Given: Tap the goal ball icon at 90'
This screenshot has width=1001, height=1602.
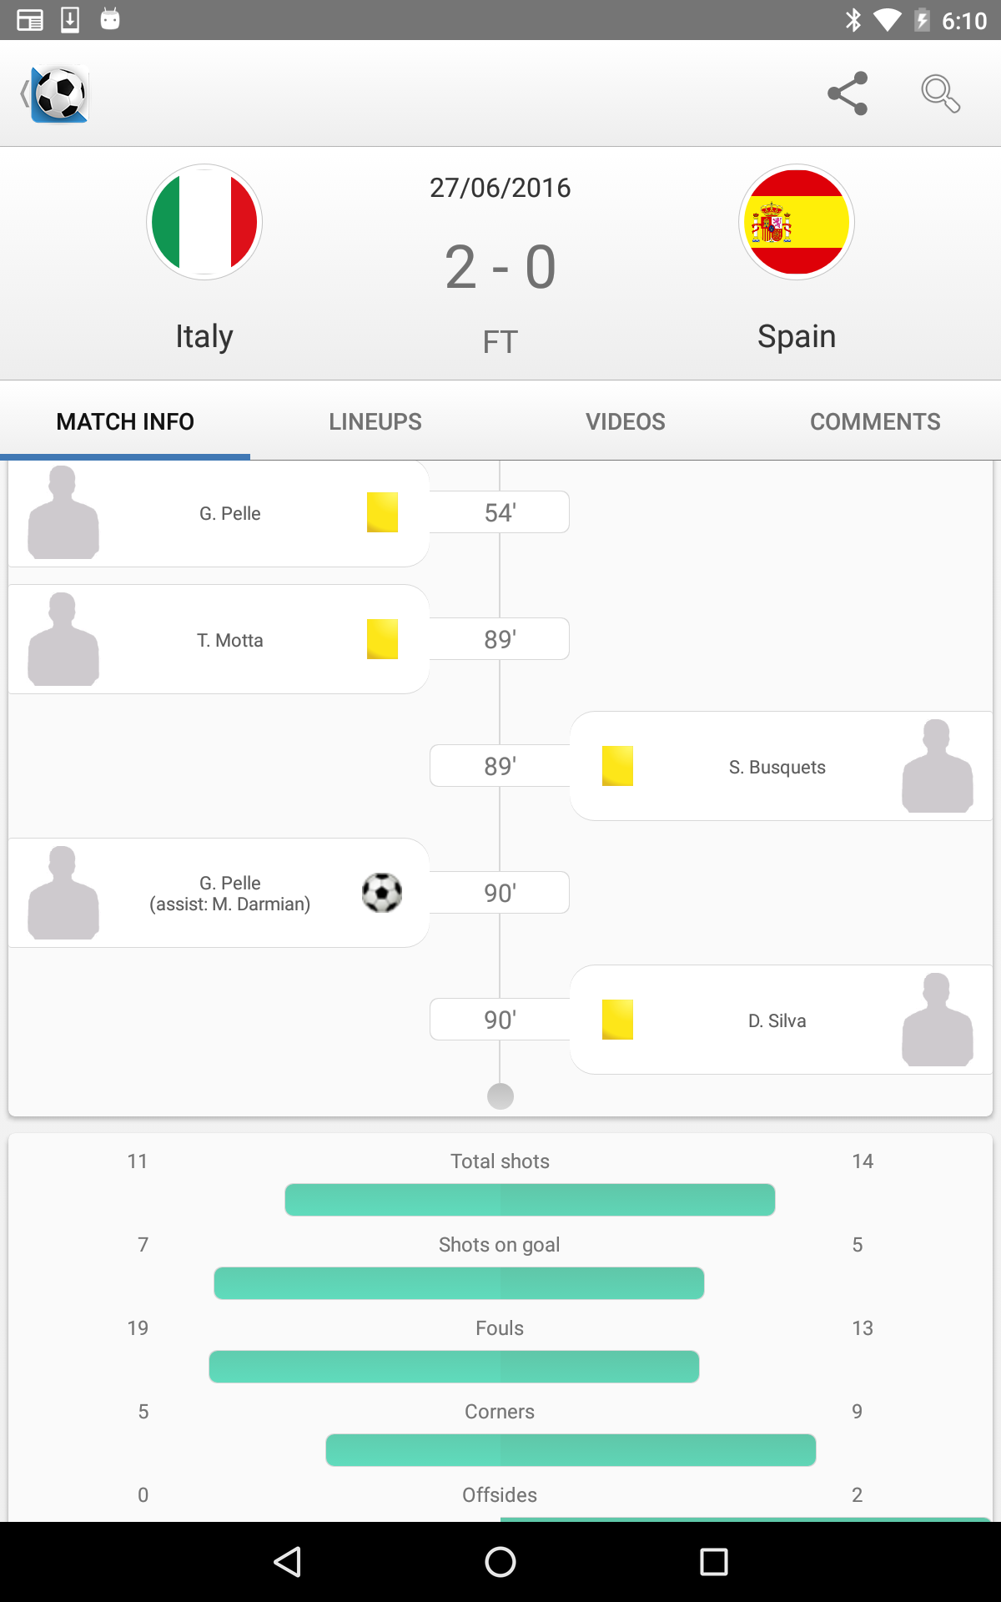Looking at the screenshot, I should point(382,893).
